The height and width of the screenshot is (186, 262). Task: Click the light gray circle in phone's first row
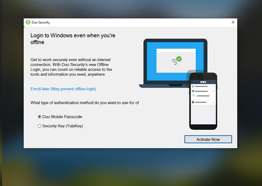tap(193, 86)
